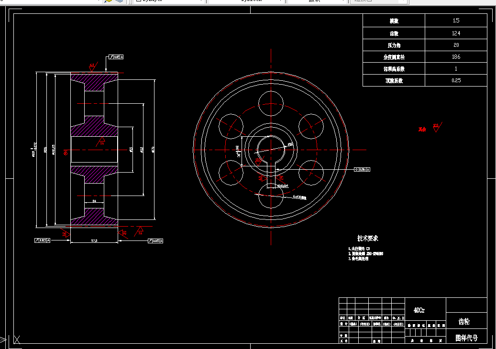Select the UCS origin icon in drawing corner
The image size is (496, 349).
coord(17,340)
